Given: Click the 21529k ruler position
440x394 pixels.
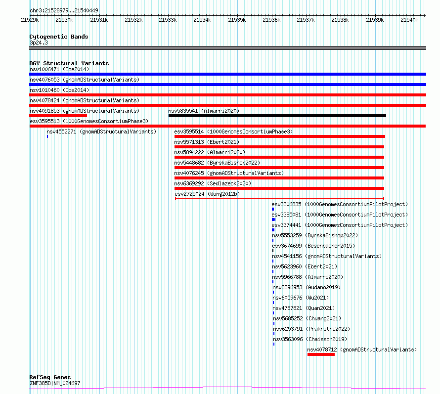Looking at the screenshot, I should (30, 20).
